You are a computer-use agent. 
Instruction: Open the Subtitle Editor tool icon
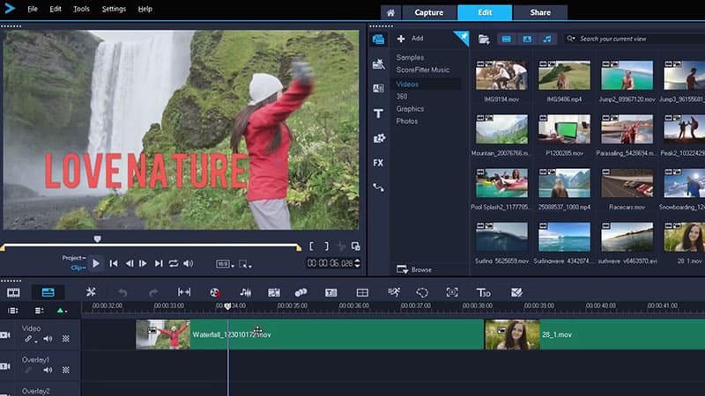coord(331,292)
